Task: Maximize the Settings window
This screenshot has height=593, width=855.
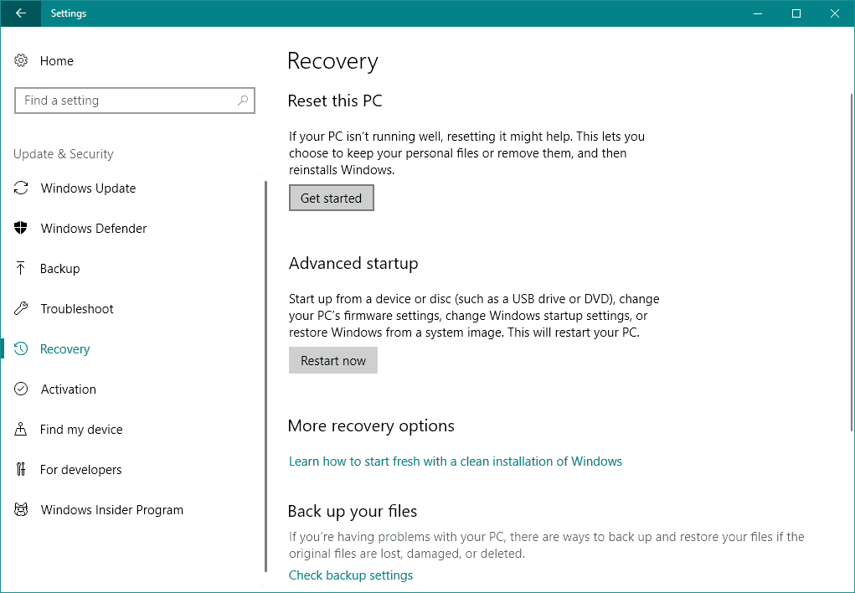Action: [796, 13]
